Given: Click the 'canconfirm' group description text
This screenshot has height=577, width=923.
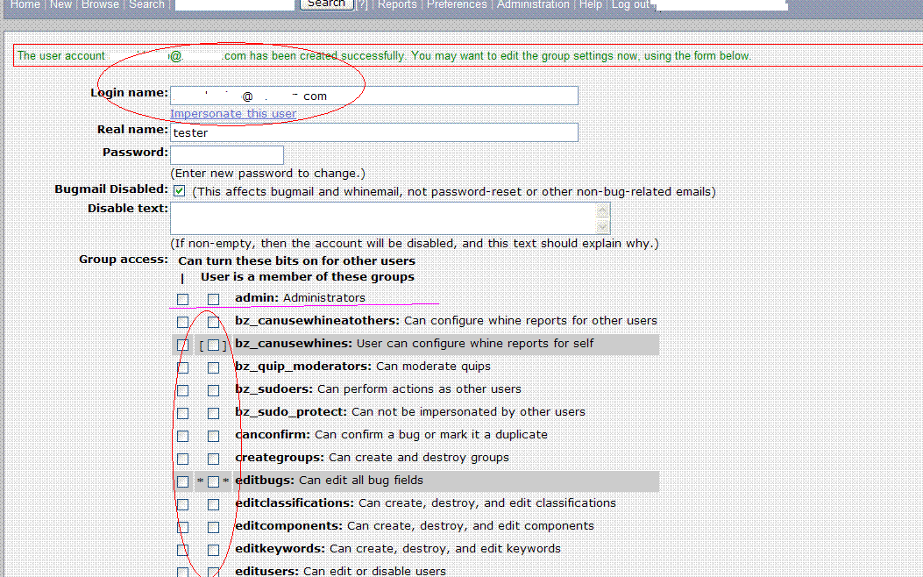Looking at the screenshot, I should pyautogui.click(x=392, y=435).
